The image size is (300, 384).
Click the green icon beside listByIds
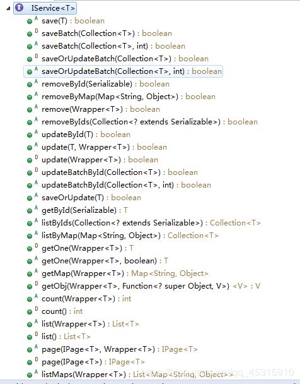point(30,224)
